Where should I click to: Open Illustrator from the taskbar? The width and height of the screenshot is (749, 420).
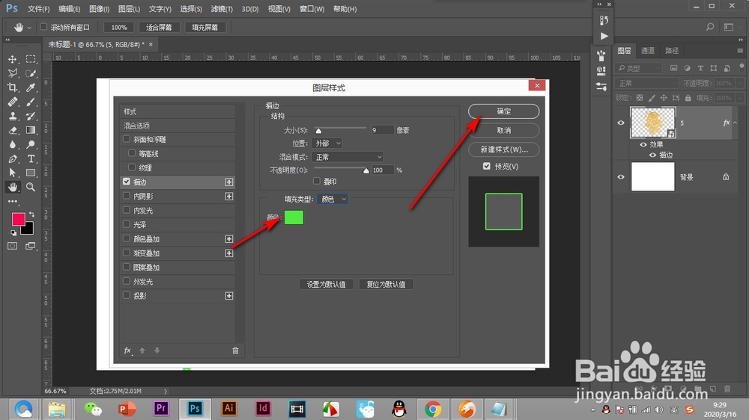228,409
